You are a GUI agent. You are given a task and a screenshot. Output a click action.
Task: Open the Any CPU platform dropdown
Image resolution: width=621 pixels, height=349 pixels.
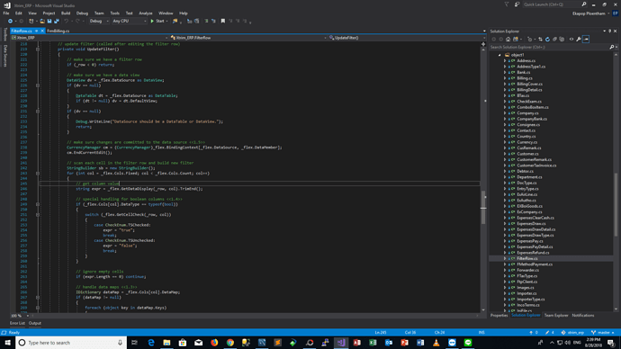(129, 21)
